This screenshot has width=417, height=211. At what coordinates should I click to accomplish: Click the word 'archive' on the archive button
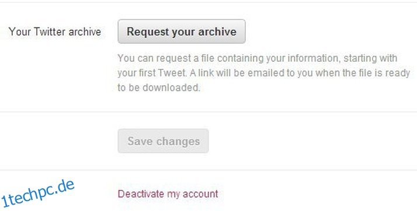tap(217, 31)
